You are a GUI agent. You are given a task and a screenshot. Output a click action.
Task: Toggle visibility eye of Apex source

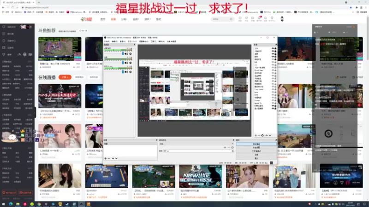[273, 92]
